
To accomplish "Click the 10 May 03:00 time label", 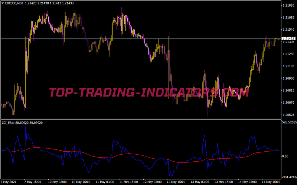I will tap(57, 182).
